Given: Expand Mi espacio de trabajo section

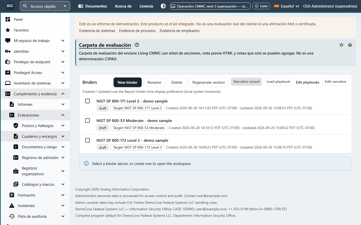Looking at the screenshot, I should [x=63, y=40].
